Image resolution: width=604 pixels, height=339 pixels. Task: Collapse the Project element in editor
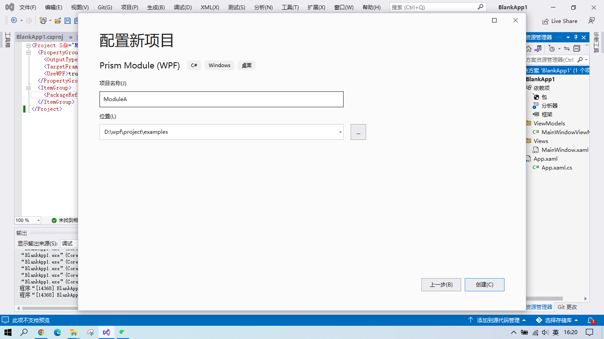29,45
